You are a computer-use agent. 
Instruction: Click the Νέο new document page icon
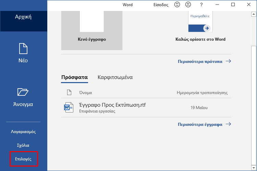click(x=23, y=49)
